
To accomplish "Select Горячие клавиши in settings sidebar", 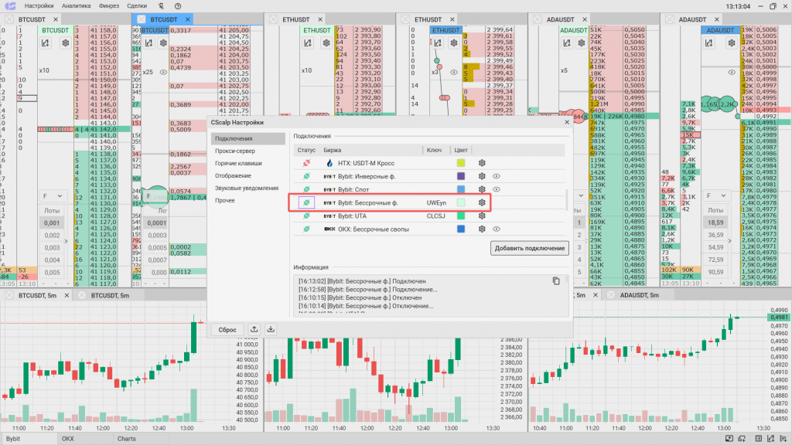I will tap(238, 164).
